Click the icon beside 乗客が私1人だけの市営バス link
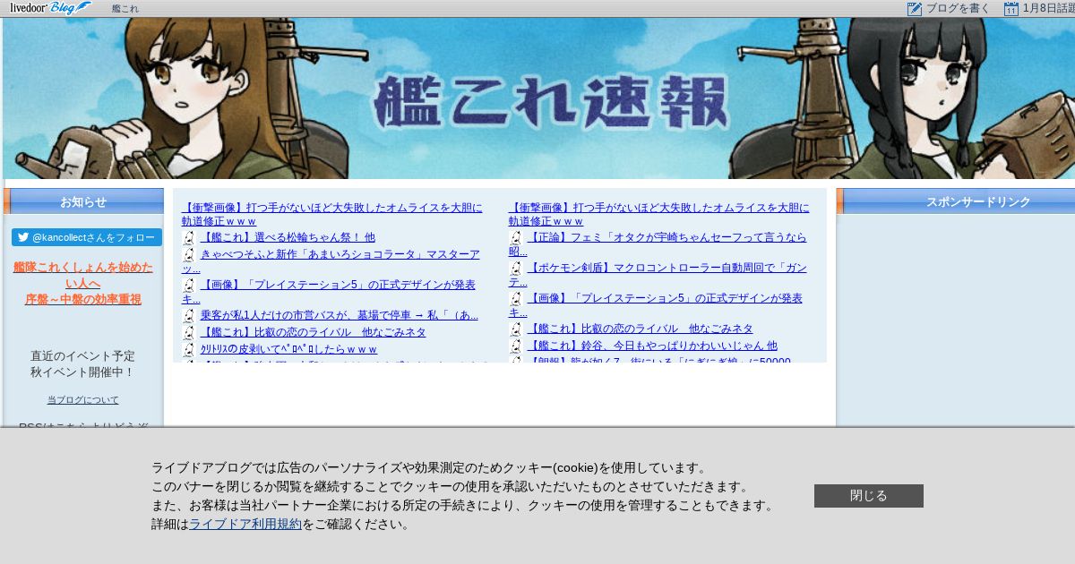The height and width of the screenshot is (564, 1075). [189, 315]
